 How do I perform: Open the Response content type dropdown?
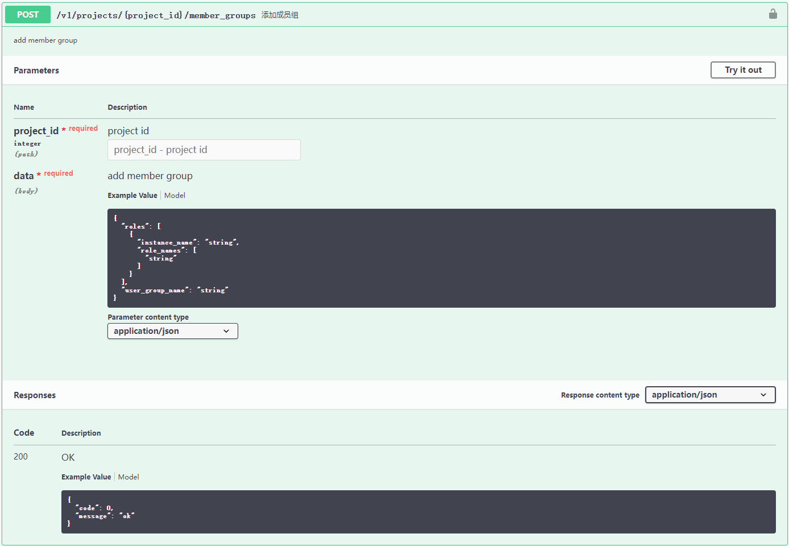(x=710, y=394)
